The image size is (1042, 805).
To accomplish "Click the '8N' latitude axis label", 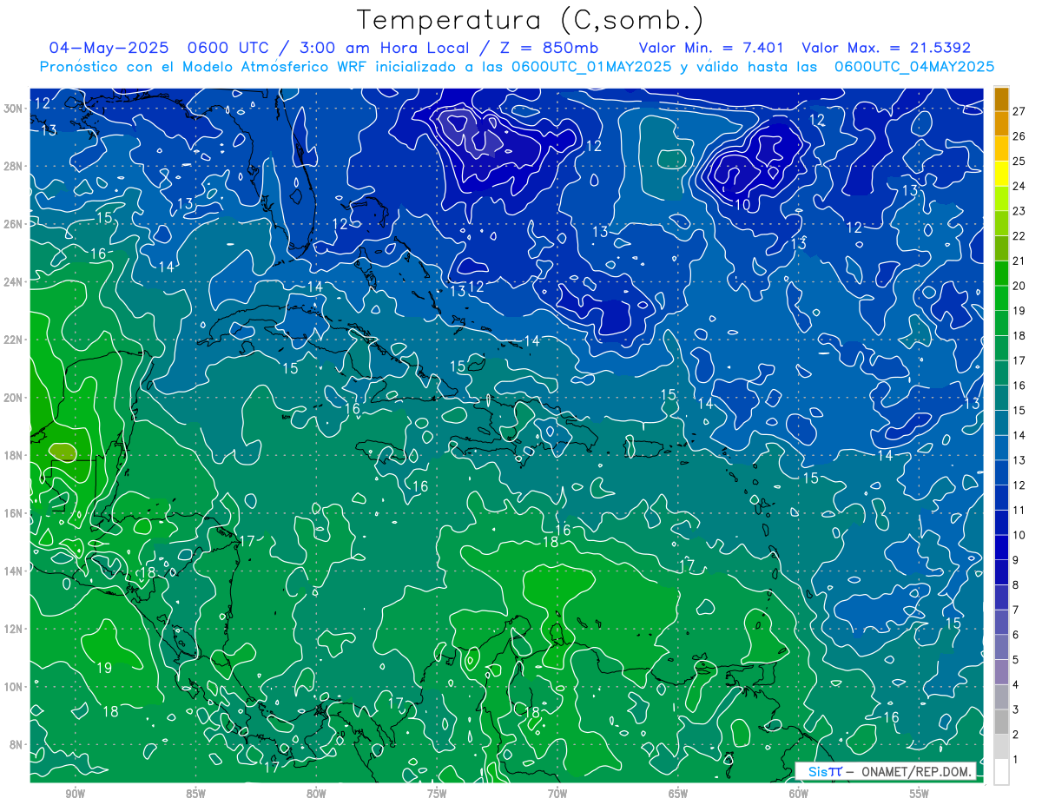I will (x=16, y=744).
